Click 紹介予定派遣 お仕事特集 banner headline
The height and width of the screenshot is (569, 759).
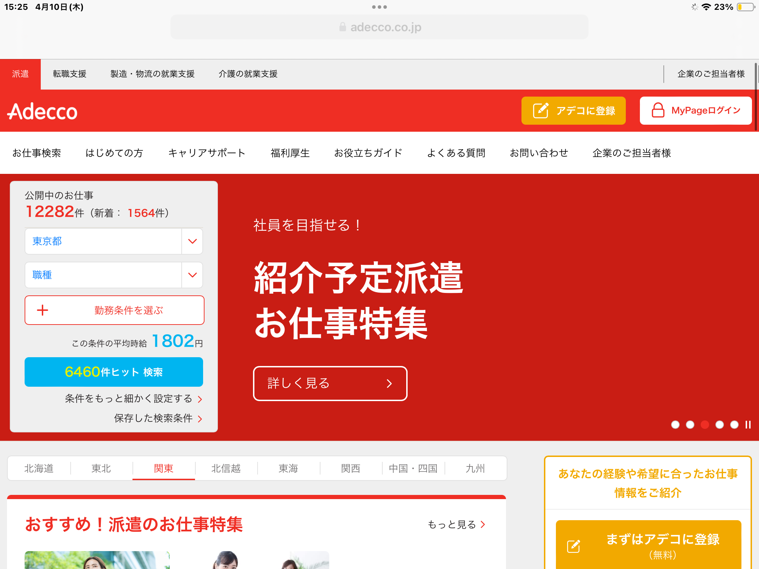point(358,300)
